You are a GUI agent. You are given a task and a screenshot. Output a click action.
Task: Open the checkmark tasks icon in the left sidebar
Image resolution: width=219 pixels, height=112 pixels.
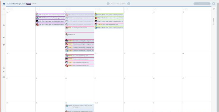click(x=4, y=71)
